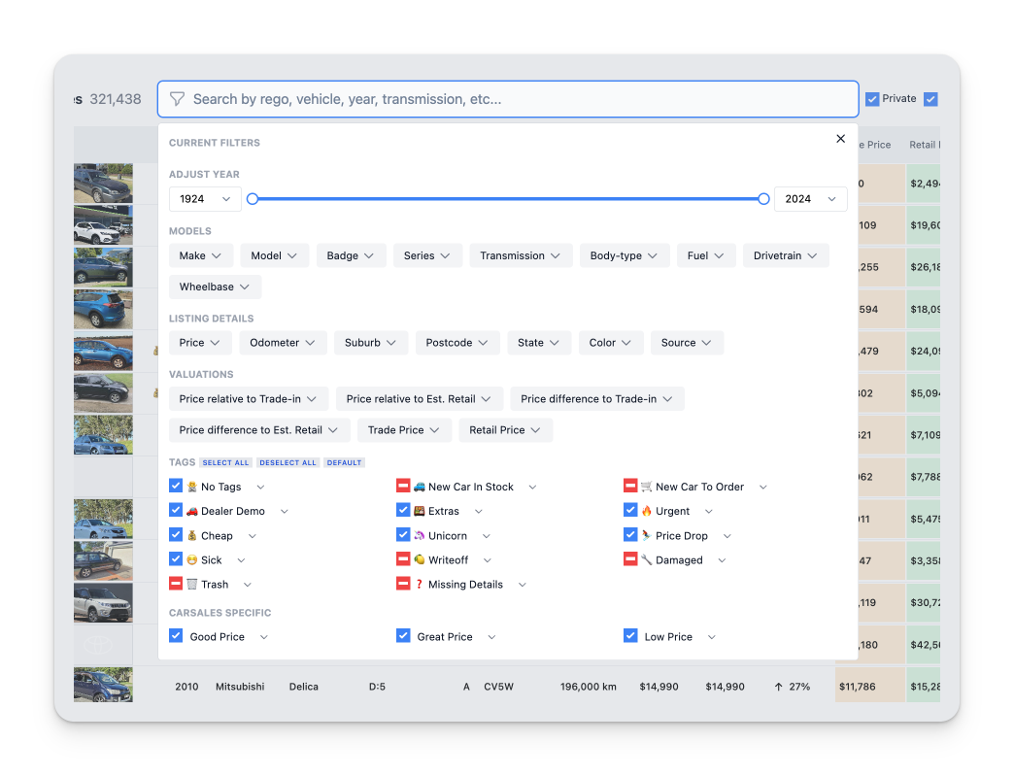1014x776 pixels.
Task: Click the chevron next to Dealer Demo tag
Action: click(285, 512)
